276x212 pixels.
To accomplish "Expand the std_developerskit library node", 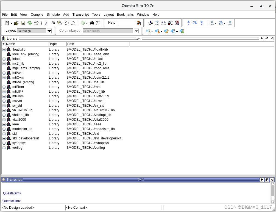I will [4, 139].
